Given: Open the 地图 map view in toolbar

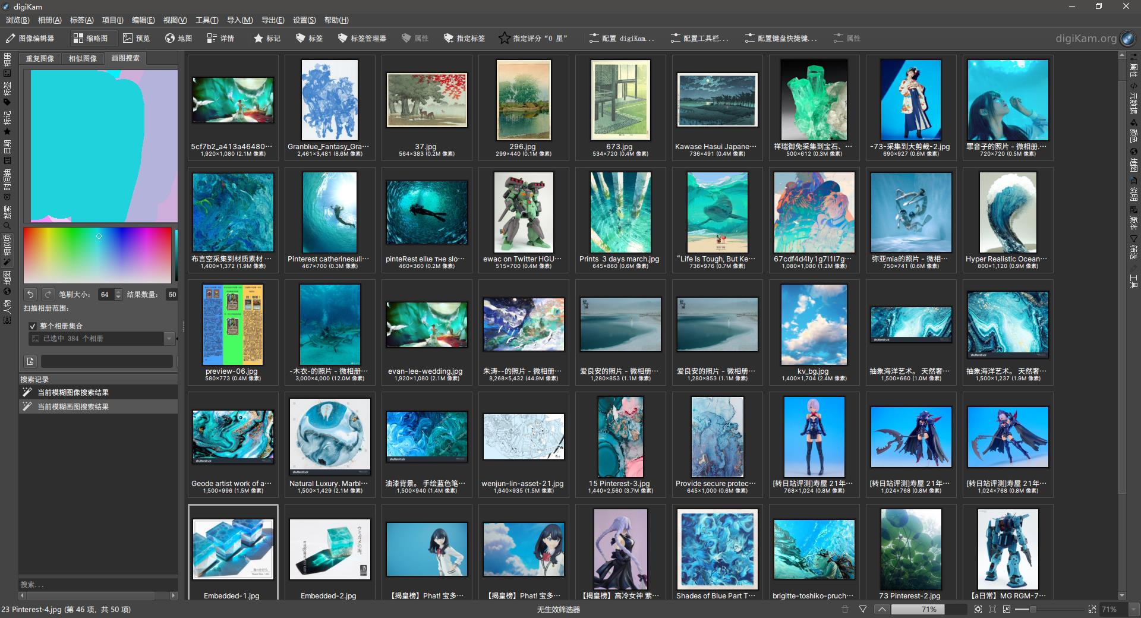Looking at the screenshot, I should 178,38.
